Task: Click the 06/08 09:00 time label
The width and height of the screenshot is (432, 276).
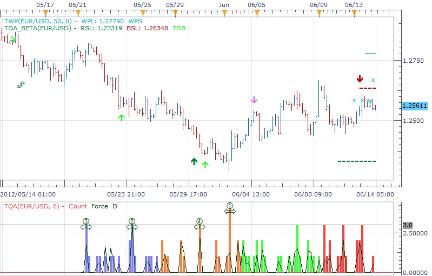Action: [x=313, y=194]
